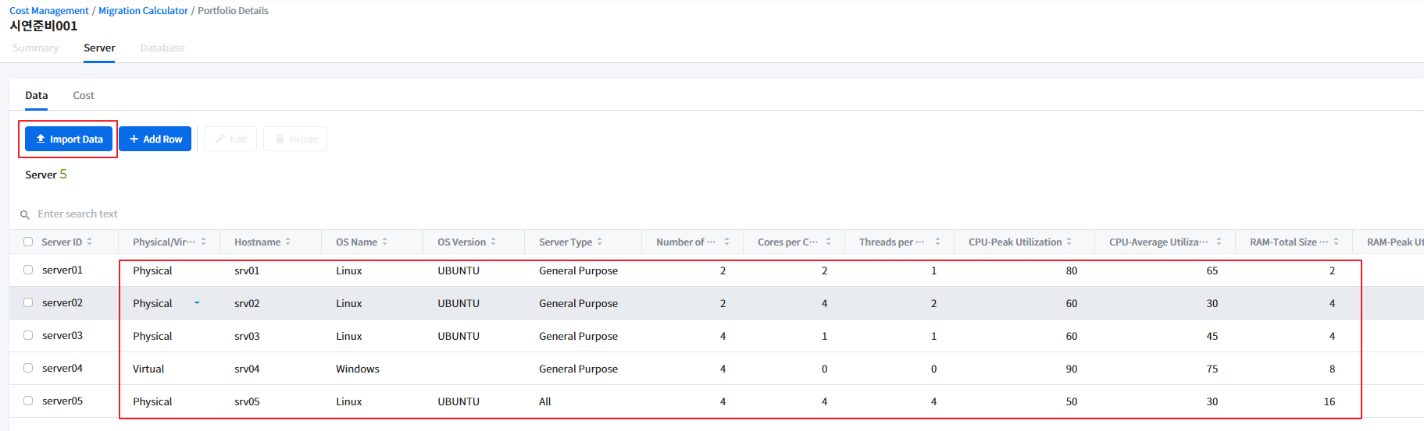Sort table by Server Type icon
The width and height of the screenshot is (1424, 431).
point(600,242)
